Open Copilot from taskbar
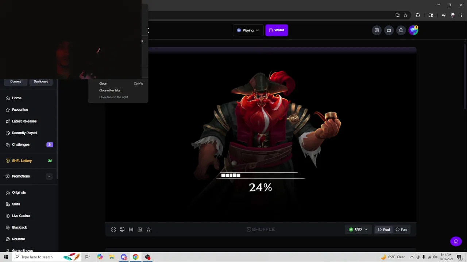This screenshot has width=467, height=262. coord(100,257)
